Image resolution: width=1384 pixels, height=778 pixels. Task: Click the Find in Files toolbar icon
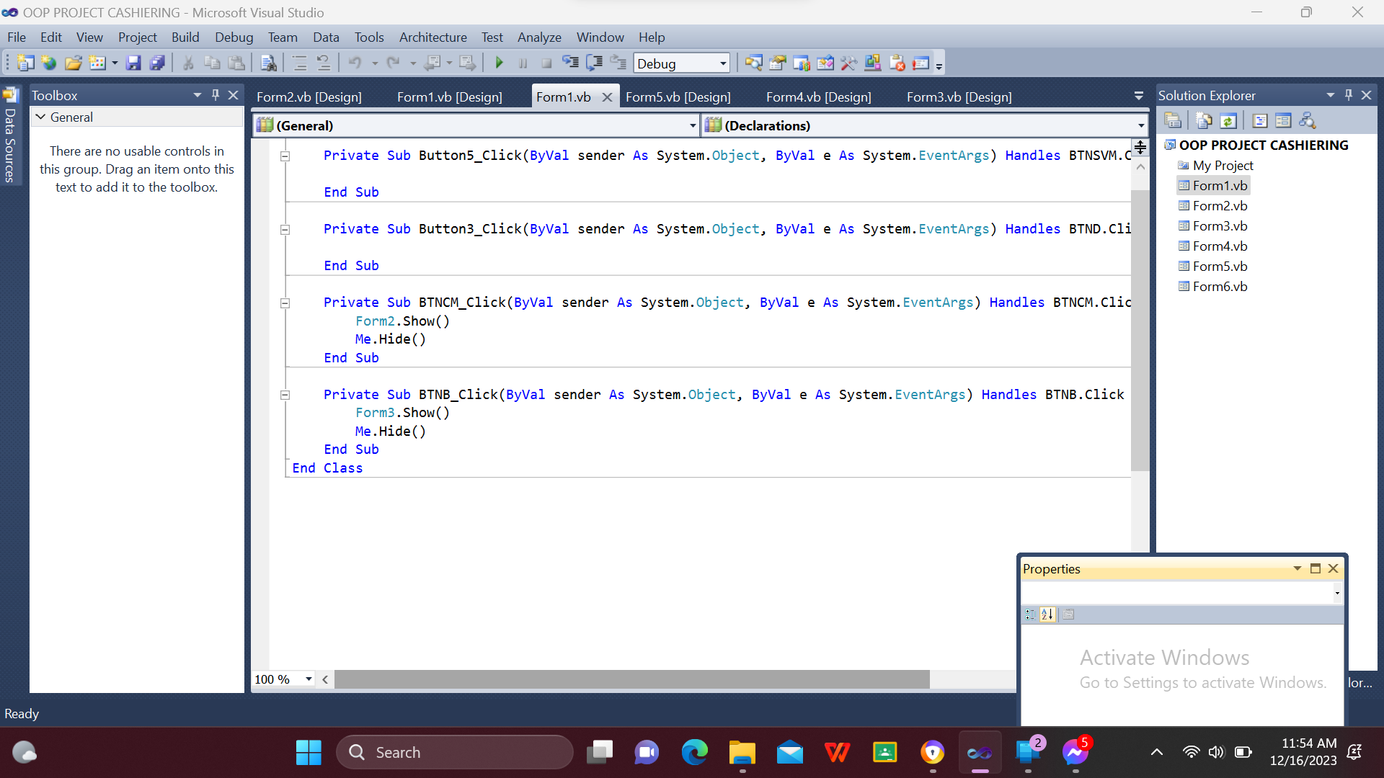268,63
